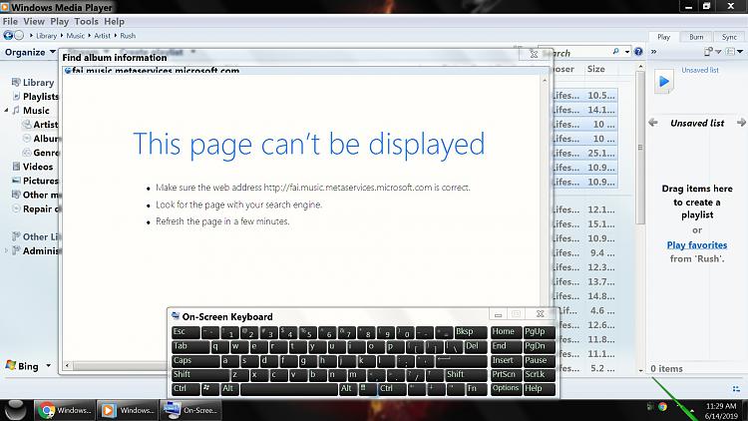Click the Windows Media Player taskbar button

coord(128,410)
